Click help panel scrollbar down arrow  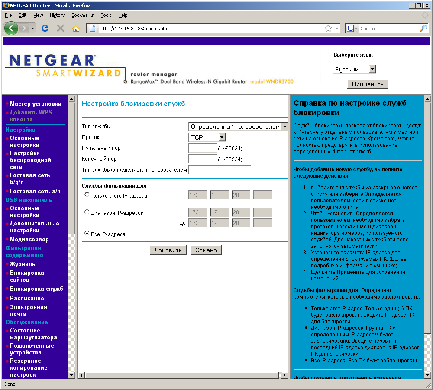click(x=427, y=375)
